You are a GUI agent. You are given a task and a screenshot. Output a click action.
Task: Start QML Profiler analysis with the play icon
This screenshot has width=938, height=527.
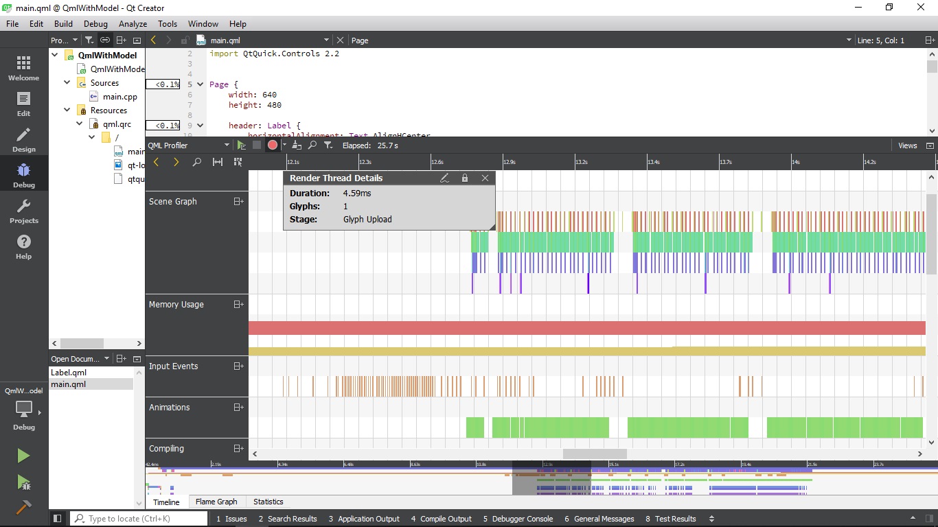pyautogui.click(x=241, y=145)
